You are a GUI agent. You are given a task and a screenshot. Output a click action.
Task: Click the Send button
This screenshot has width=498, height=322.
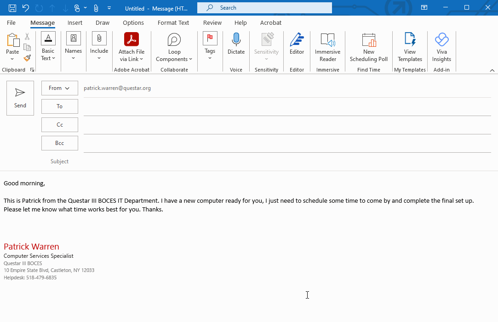click(20, 98)
